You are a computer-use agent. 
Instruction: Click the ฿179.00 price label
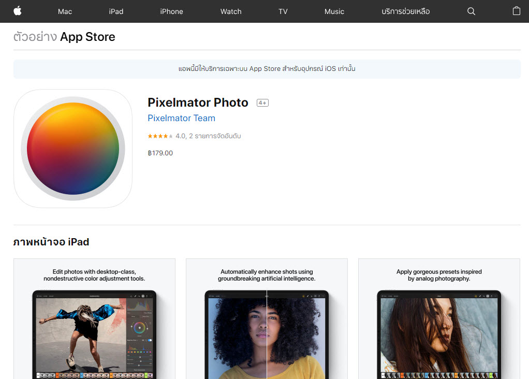160,153
